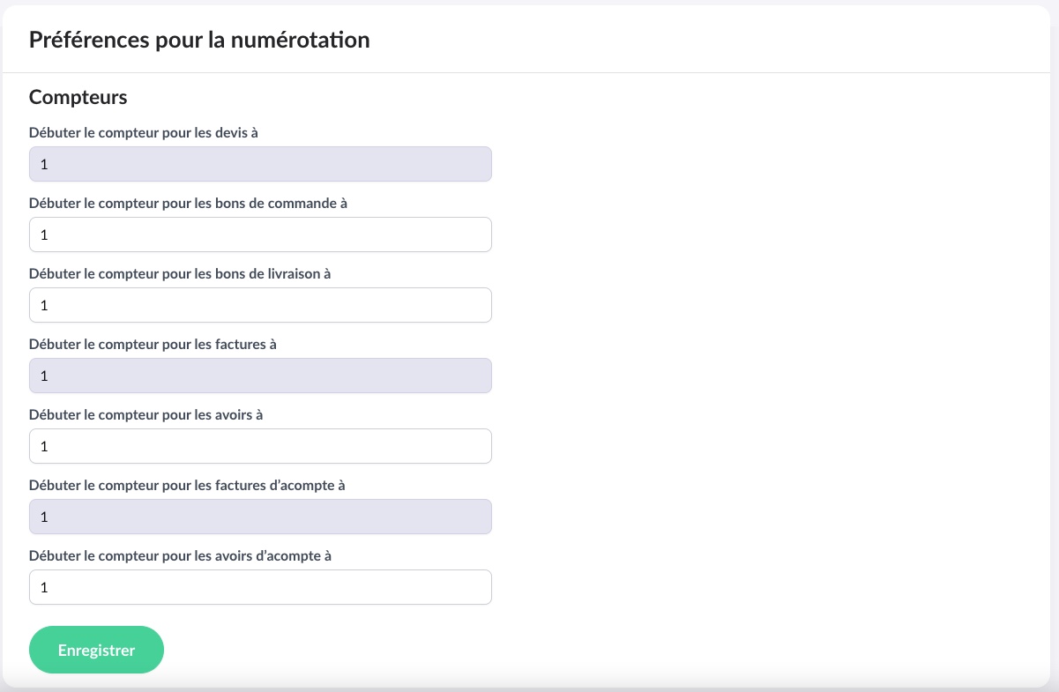1059x692 pixels.
Task: Click label for bons de livraison counter
Action: point(180,273)
